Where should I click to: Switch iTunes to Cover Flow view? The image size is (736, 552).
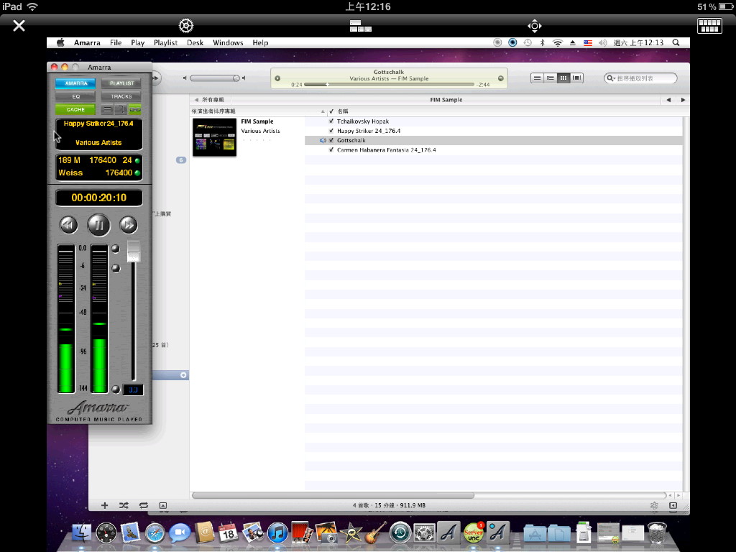577,78
